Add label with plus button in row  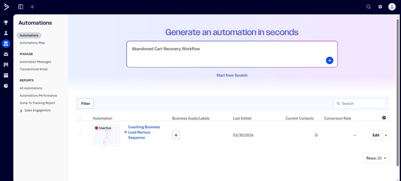click(176, 135)
